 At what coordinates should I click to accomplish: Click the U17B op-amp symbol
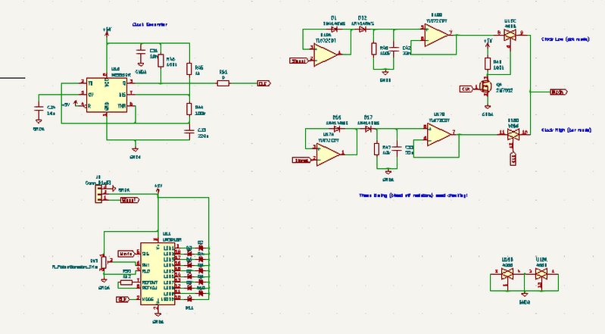(x=438, y=136)
